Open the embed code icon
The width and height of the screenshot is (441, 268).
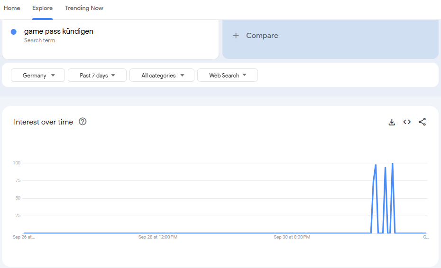click(407, 122)
